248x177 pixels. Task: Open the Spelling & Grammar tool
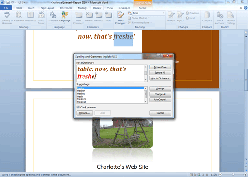(7, 18)
